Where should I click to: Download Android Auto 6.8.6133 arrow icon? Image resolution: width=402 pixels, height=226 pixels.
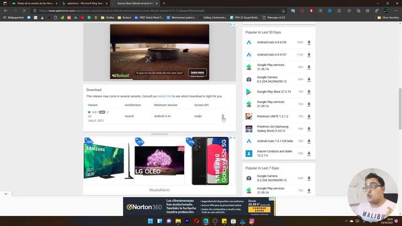tap(309, 43)
